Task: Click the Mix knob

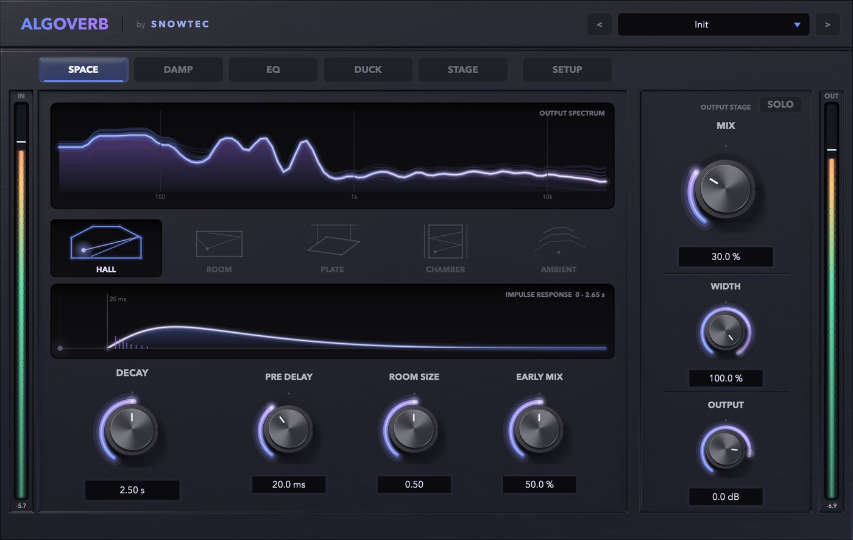Action: coord(725,188)
